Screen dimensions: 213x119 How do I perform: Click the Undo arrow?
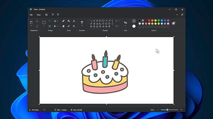coord(53,14)
